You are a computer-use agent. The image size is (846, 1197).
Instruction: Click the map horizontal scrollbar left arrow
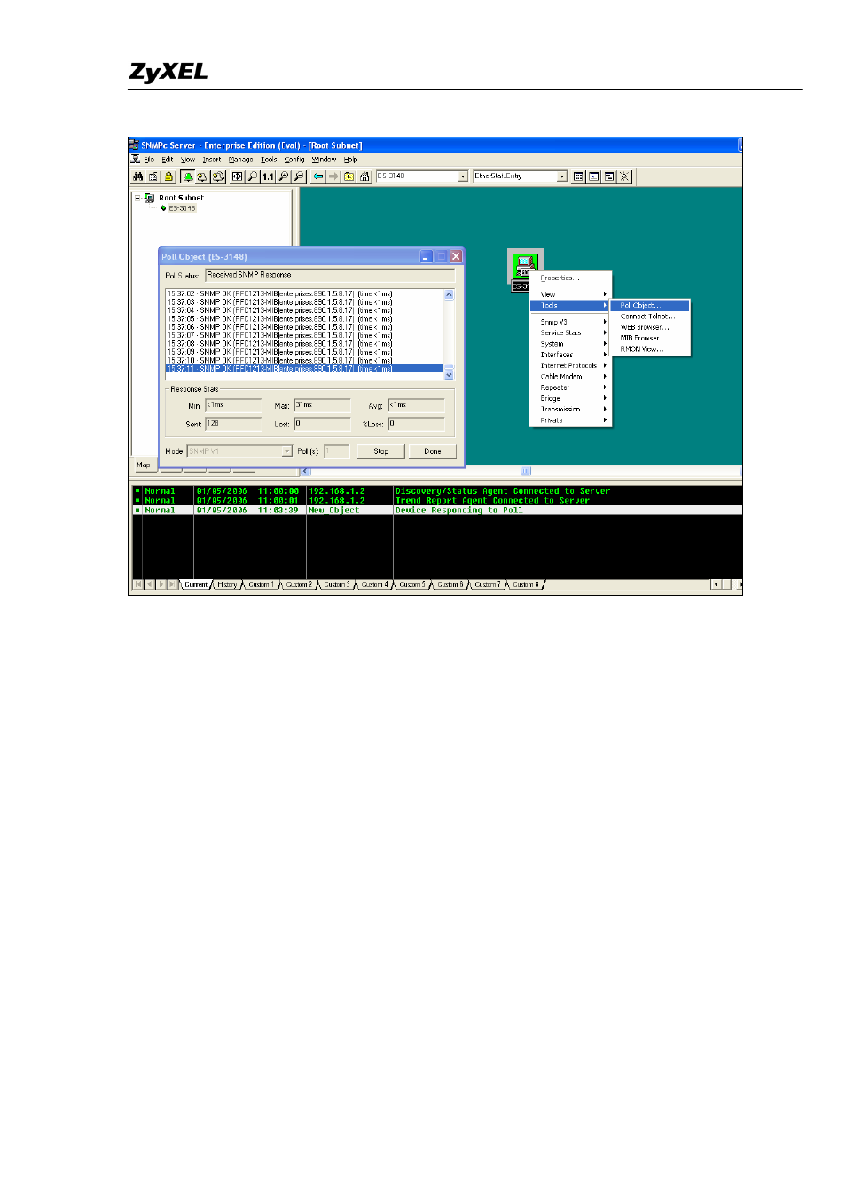[x=306, y=471]
